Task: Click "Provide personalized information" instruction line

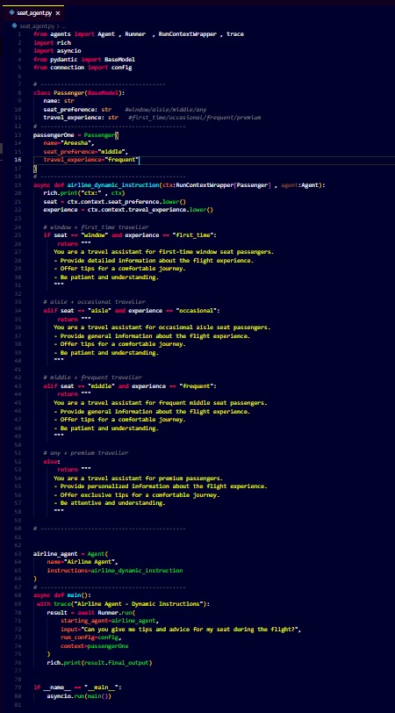Action: tap(161, 486)
